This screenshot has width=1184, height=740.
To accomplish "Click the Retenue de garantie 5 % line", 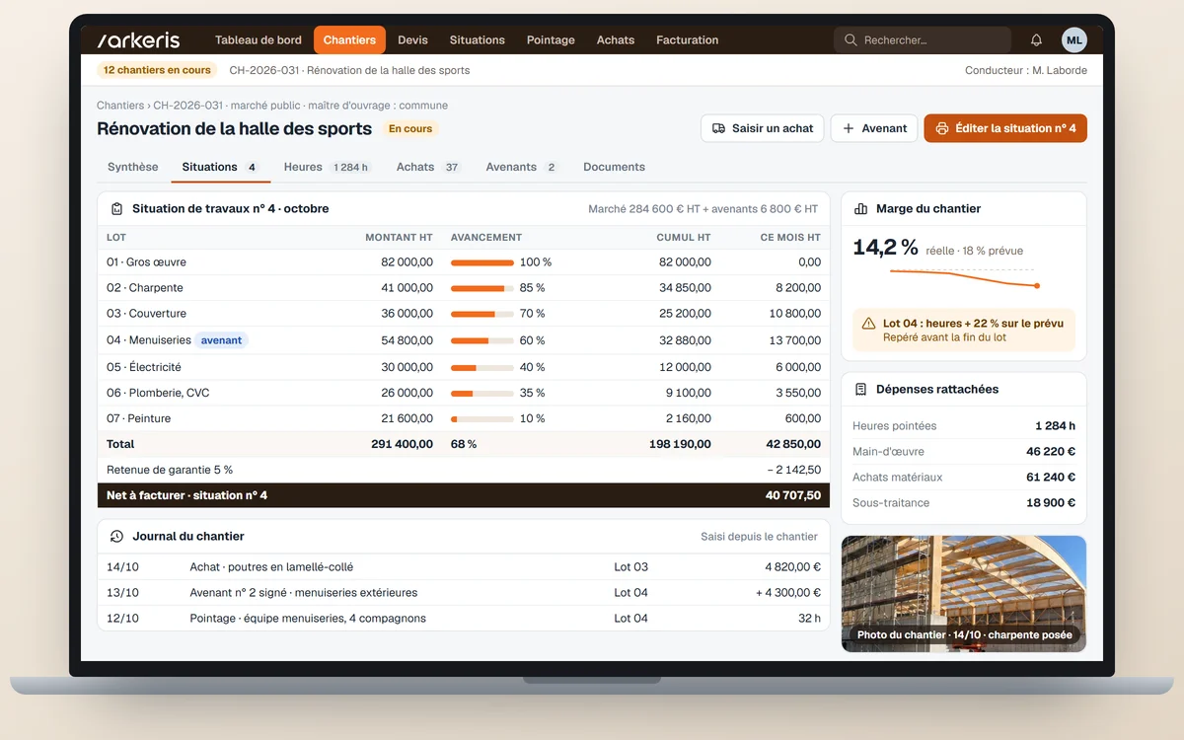I will pyautogui.click(x=464, y=471).
